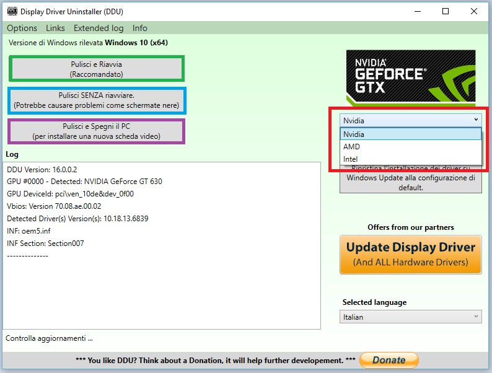This screenshot has width=492, height=373.
Task: Choose AMD in the vendor list
Action: [x=410, y=147]
